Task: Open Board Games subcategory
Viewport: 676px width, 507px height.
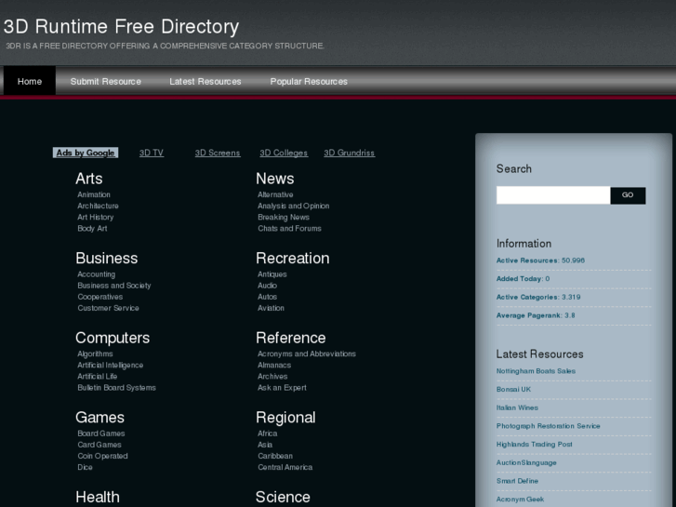Action: coord(101,434)
